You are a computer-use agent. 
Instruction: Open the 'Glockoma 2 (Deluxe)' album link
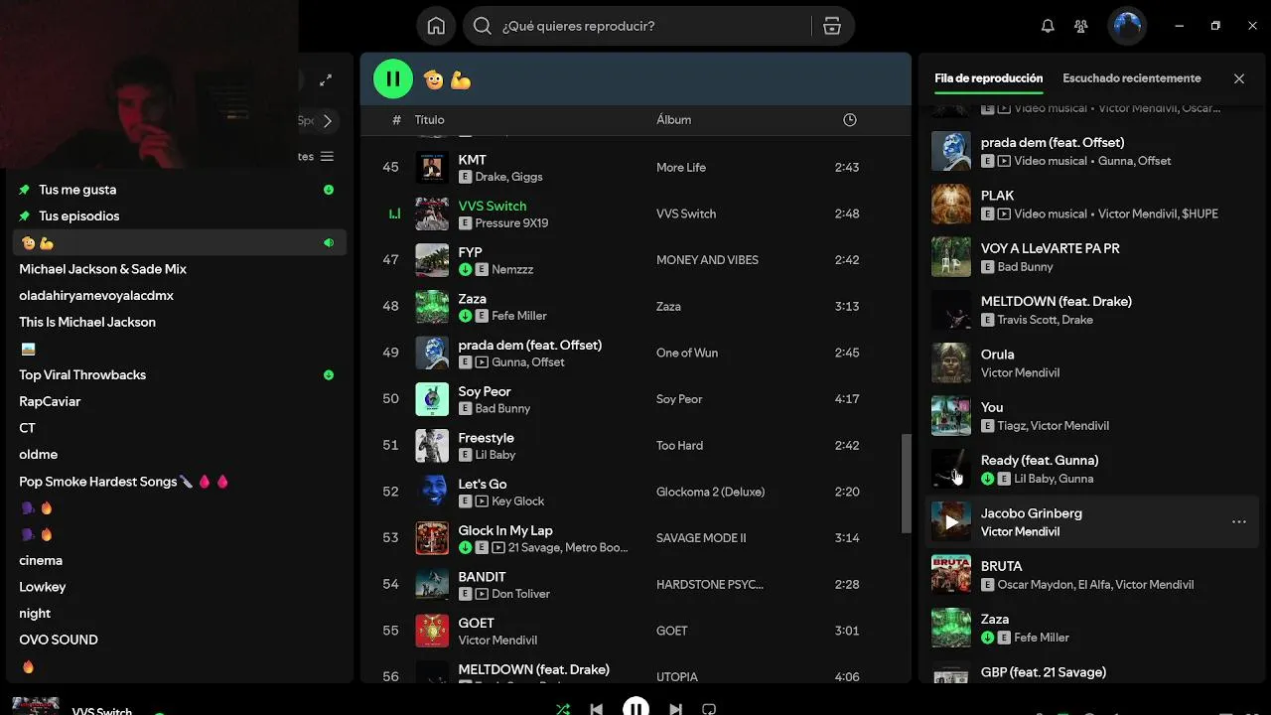711,492
